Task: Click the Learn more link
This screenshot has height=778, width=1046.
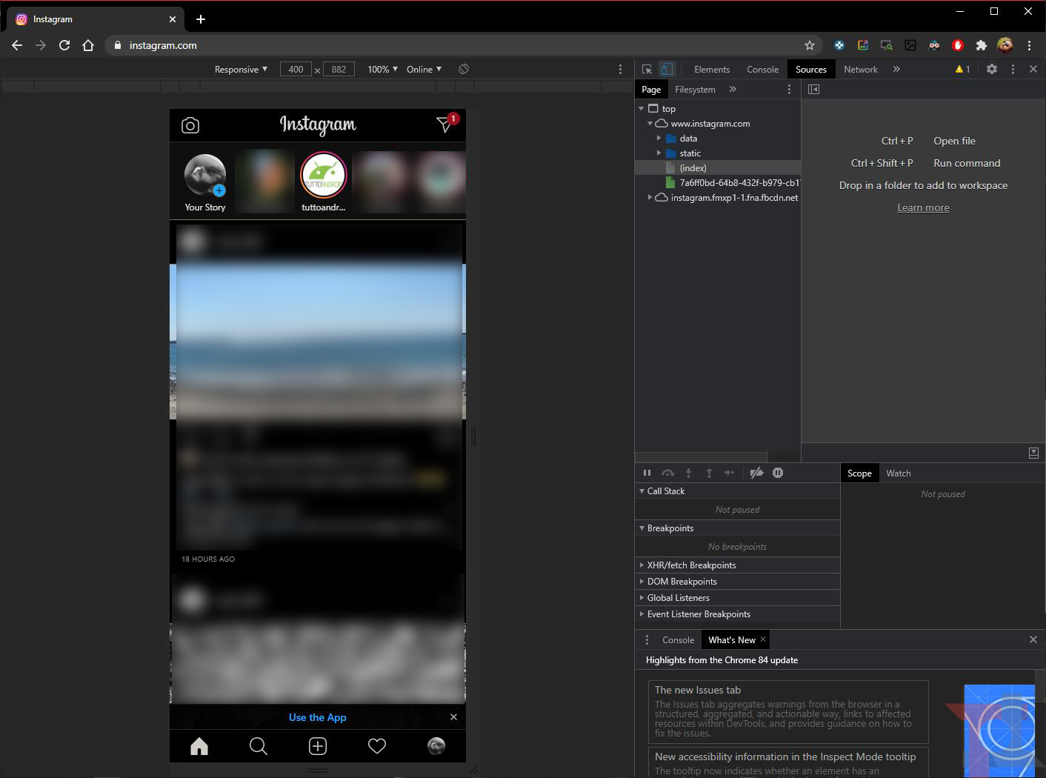Action: 923,207
